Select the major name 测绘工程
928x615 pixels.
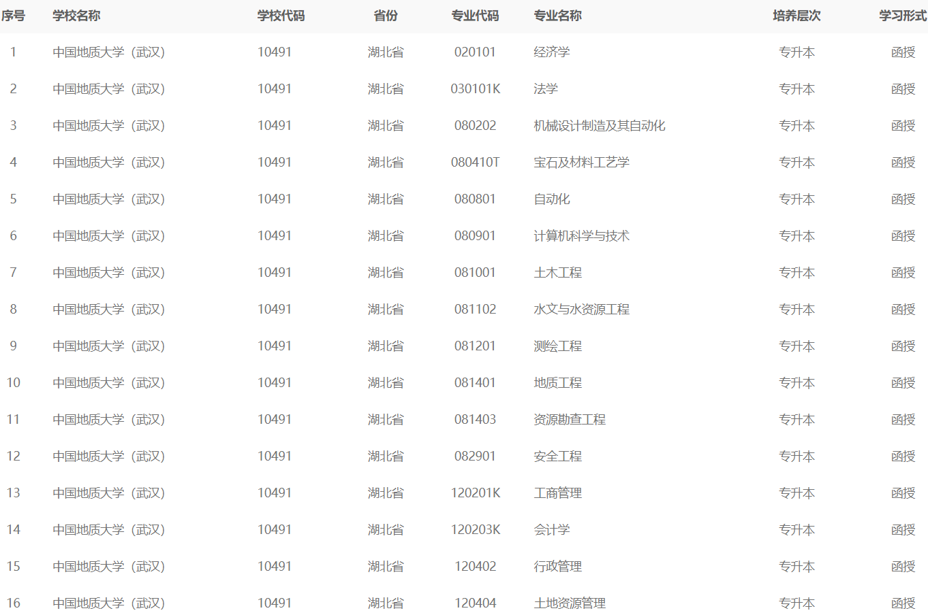pos(557,346)
